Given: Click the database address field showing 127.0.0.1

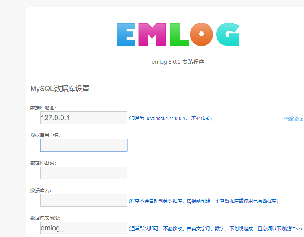Looking at the screenshot, I should pyautogui.click(x=83, y=118).
